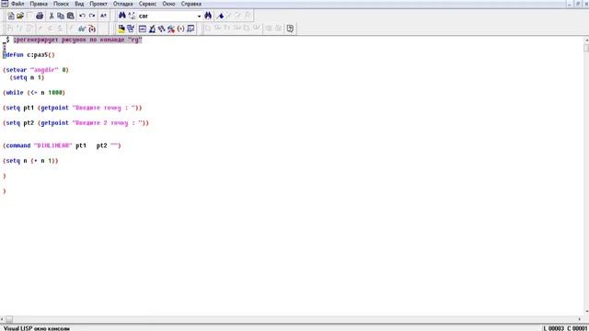This screenshot has height=331, width=589.
Task: Click the vertical scrollbar up arrow
Action: coord(586,40)
